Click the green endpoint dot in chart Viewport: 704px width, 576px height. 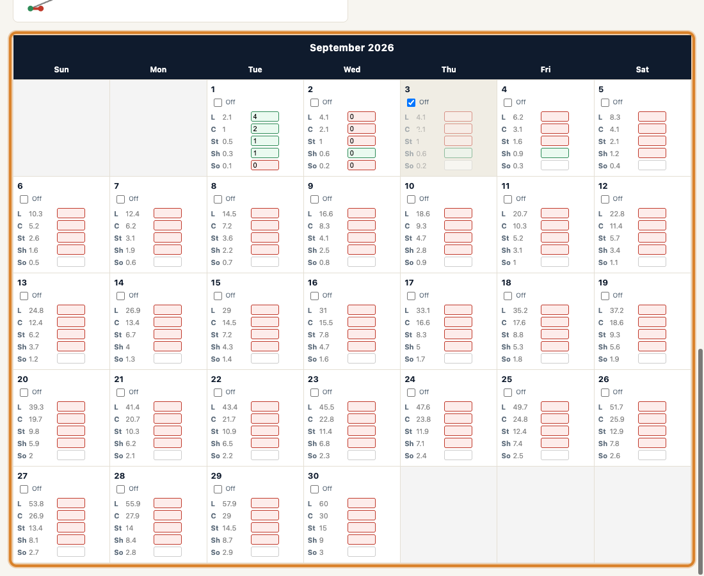31,8
